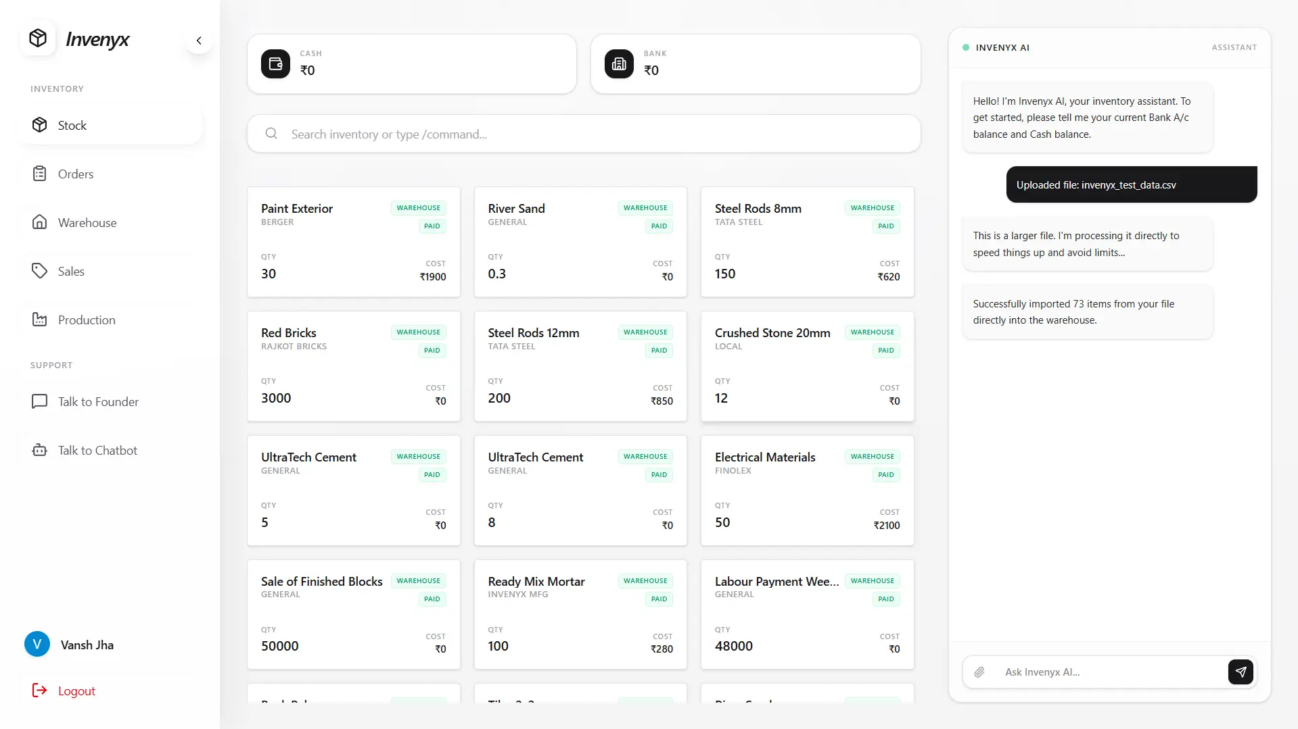Click the Warehouse house icon

pos(40,222)
